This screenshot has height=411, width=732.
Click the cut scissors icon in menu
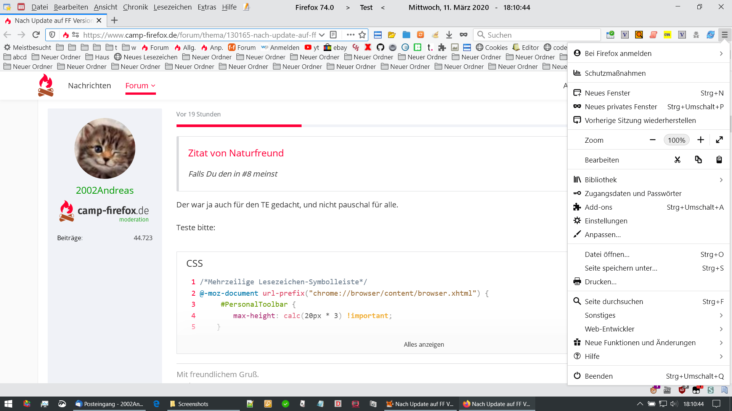click(x=677, y=160)
